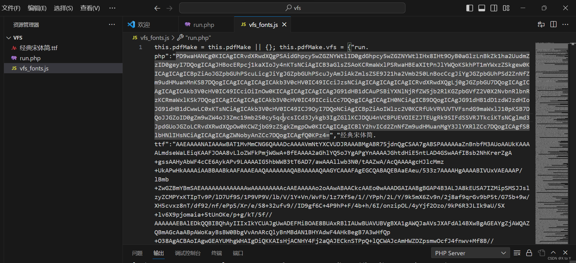Close the vfs_fonts.js tab
The image size is (576, 263).
point(284,24)
